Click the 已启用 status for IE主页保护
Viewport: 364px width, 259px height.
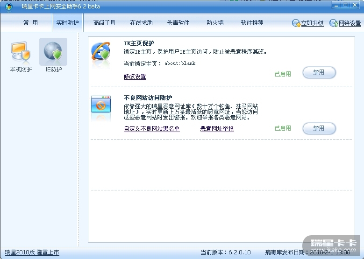283,74
